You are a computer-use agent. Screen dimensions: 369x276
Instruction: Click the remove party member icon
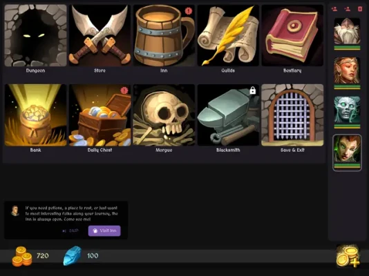pos(347,9)
